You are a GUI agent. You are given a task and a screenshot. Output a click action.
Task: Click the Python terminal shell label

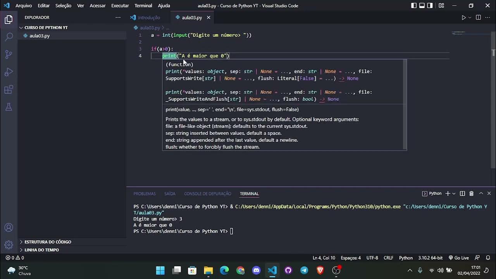click(x=432, y=193)
